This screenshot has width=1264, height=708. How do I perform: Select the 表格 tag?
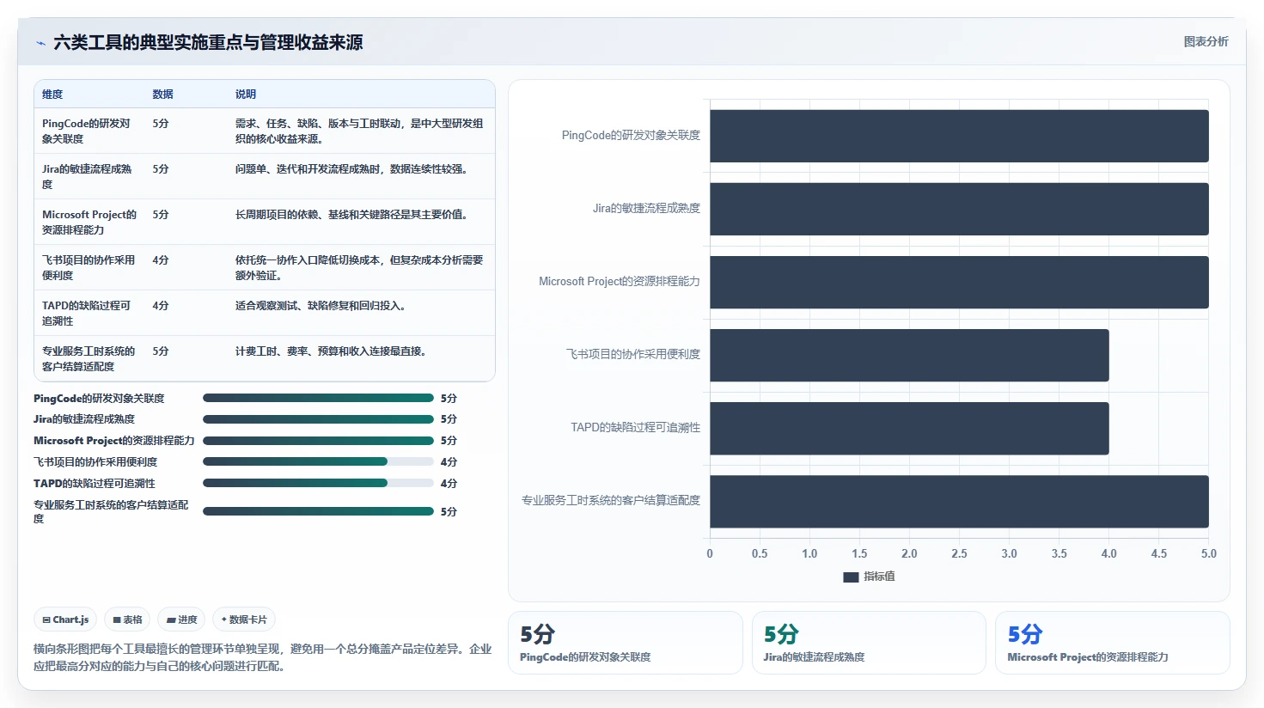(127, 619)
